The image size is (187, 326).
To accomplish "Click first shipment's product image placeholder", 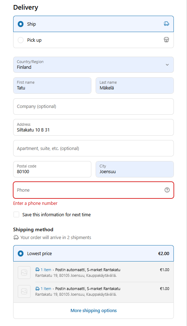I will pos(24,272).
